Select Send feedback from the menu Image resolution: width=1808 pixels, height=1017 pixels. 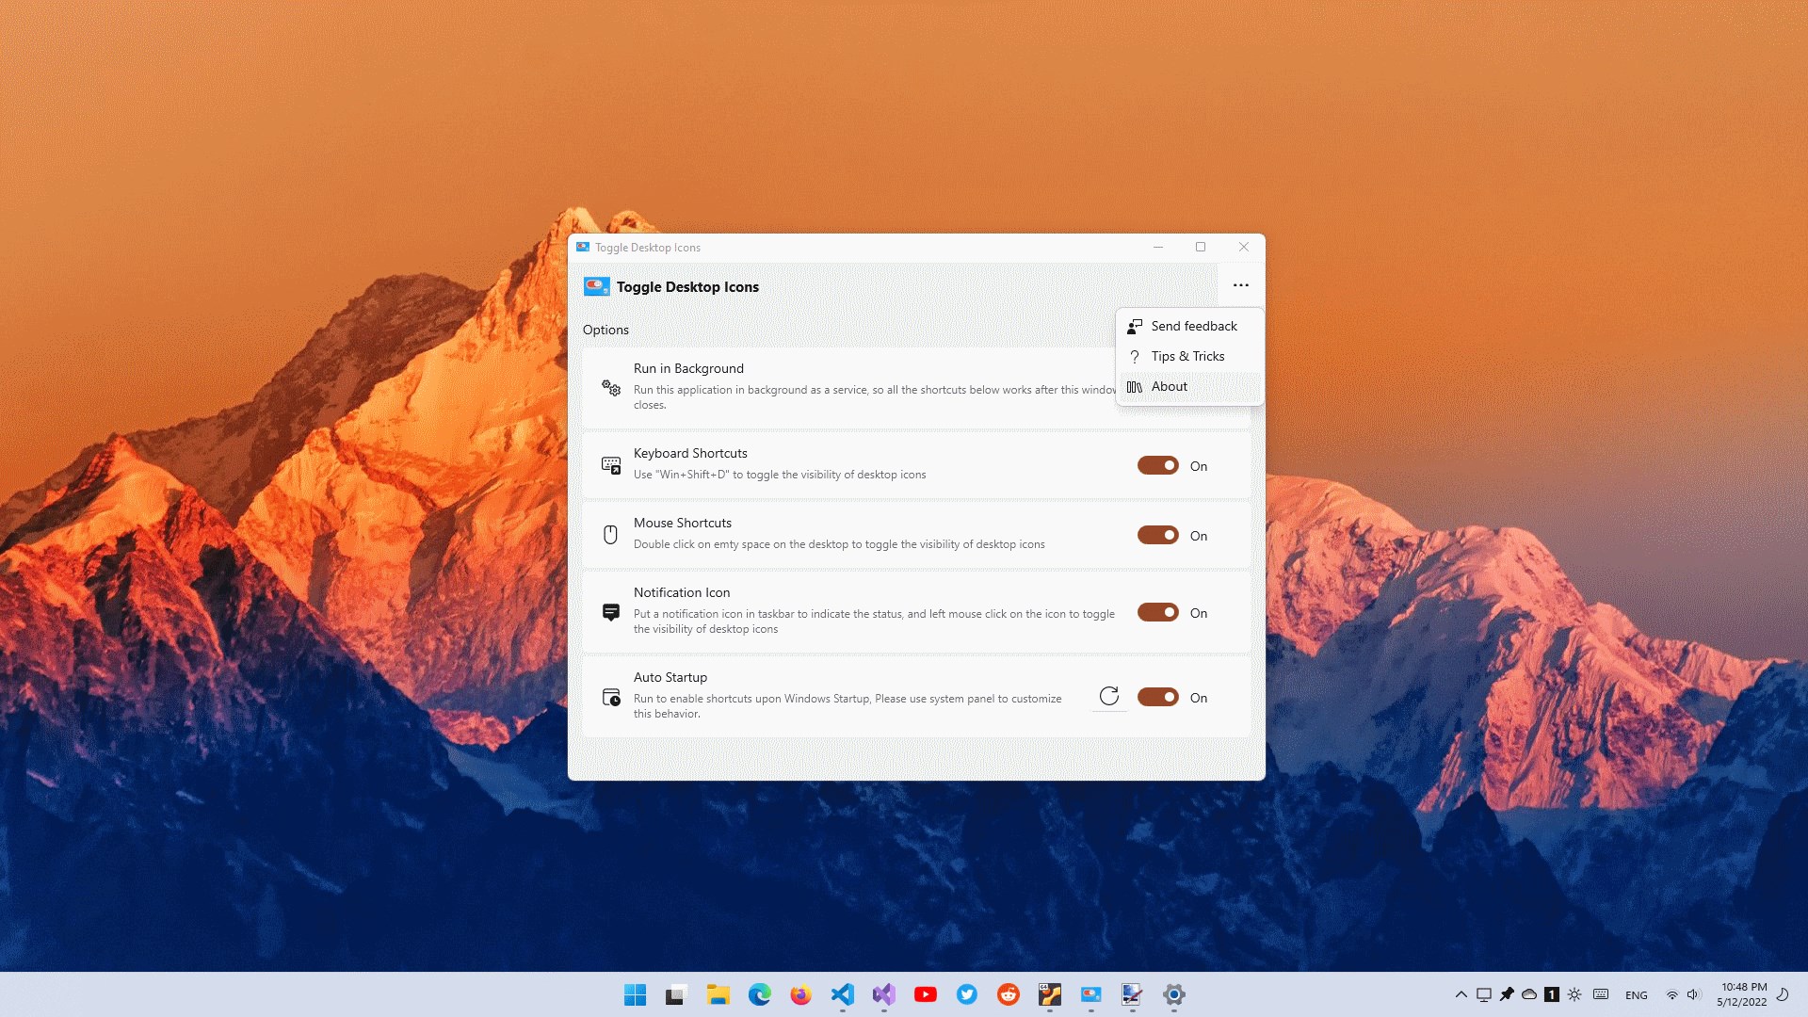pos(1193,326)
